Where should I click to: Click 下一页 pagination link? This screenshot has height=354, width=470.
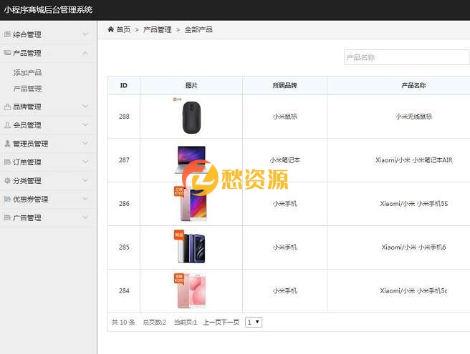230,323
